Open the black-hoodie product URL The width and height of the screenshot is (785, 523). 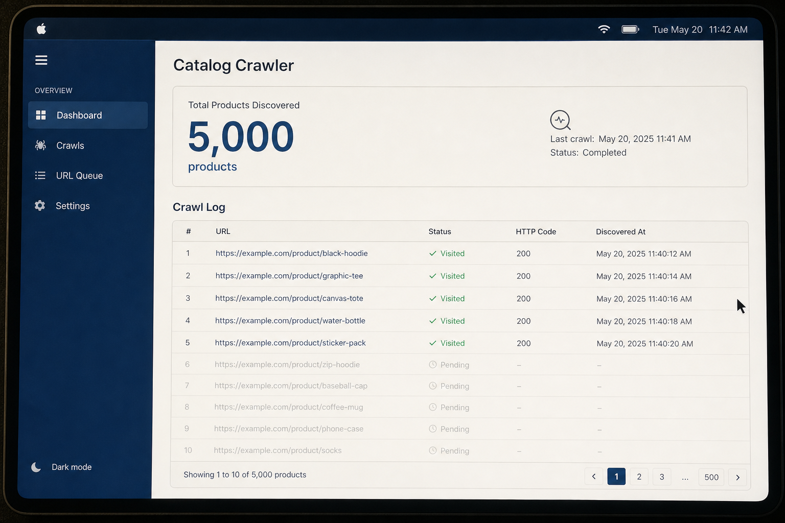point(291,253)
